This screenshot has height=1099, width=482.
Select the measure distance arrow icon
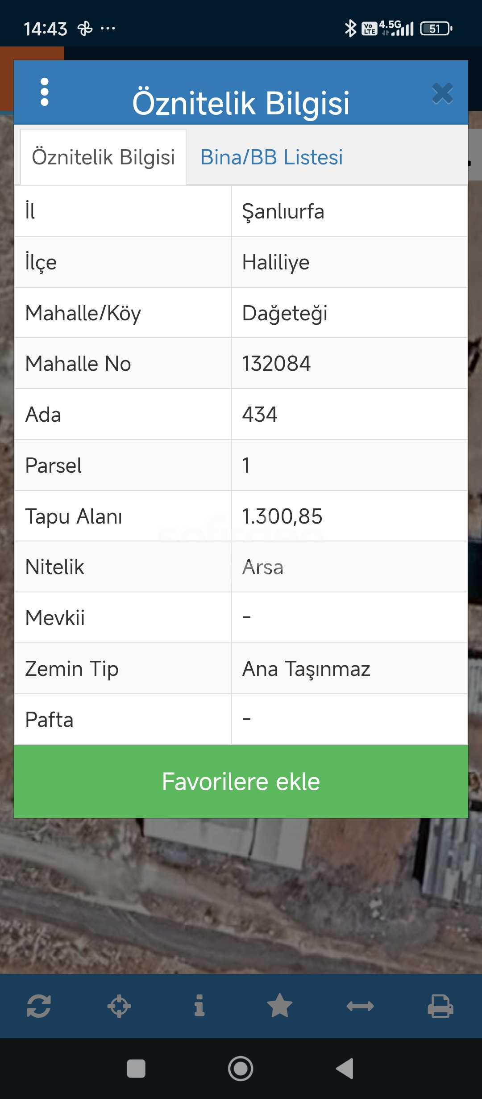360,1006
